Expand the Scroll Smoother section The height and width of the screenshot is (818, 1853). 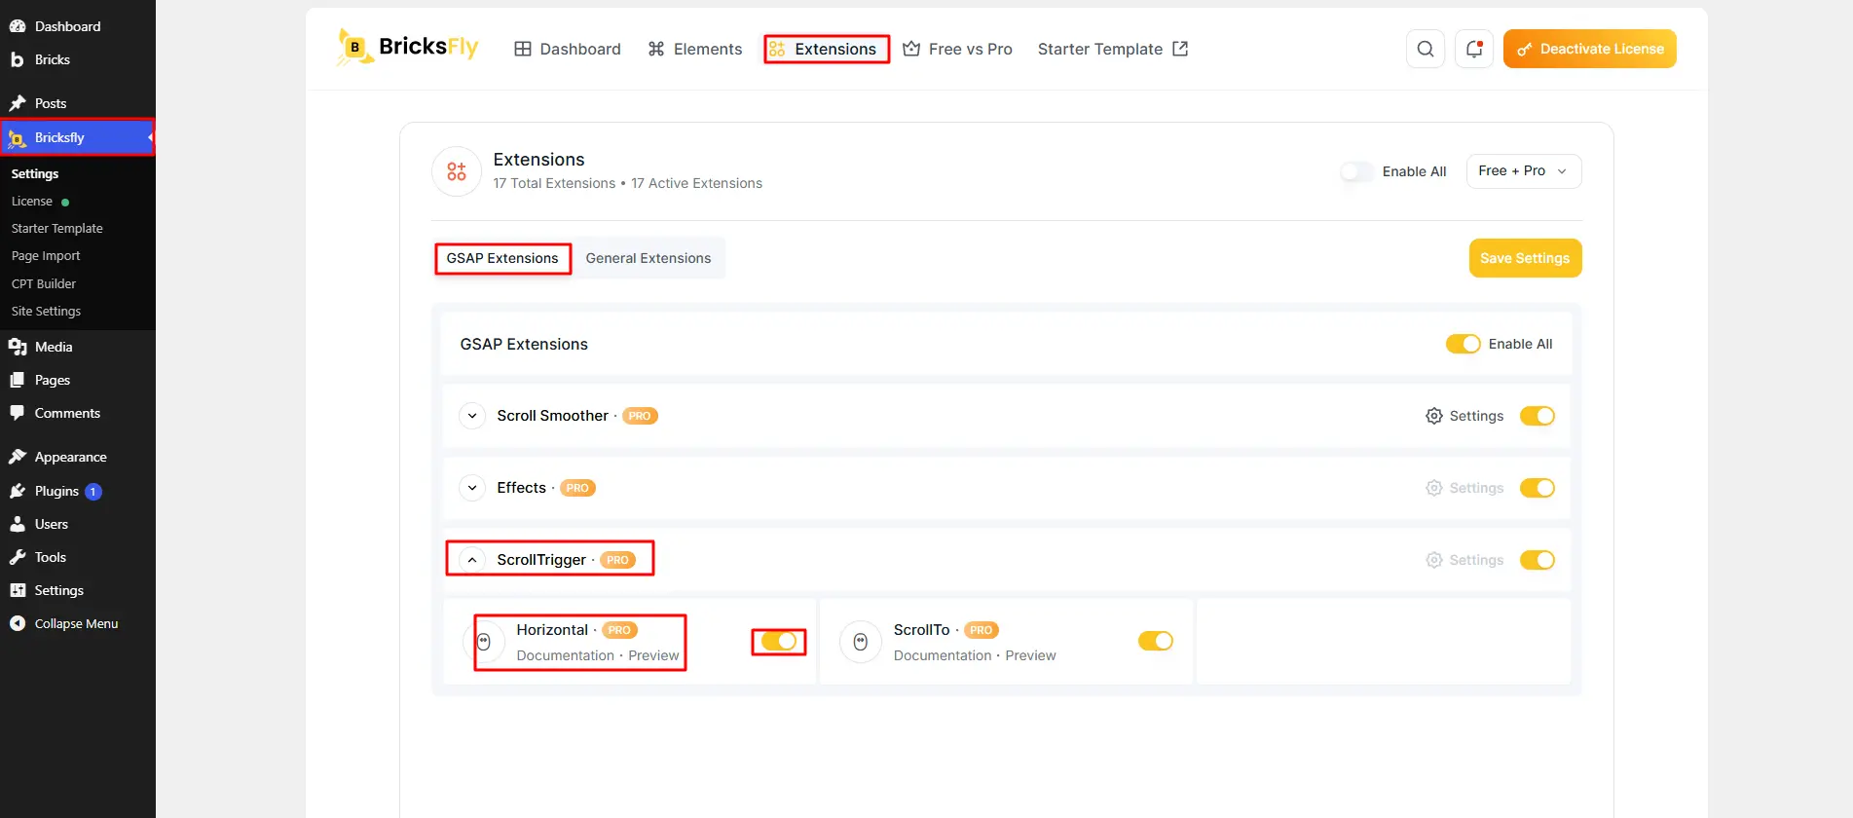point(472,416)
